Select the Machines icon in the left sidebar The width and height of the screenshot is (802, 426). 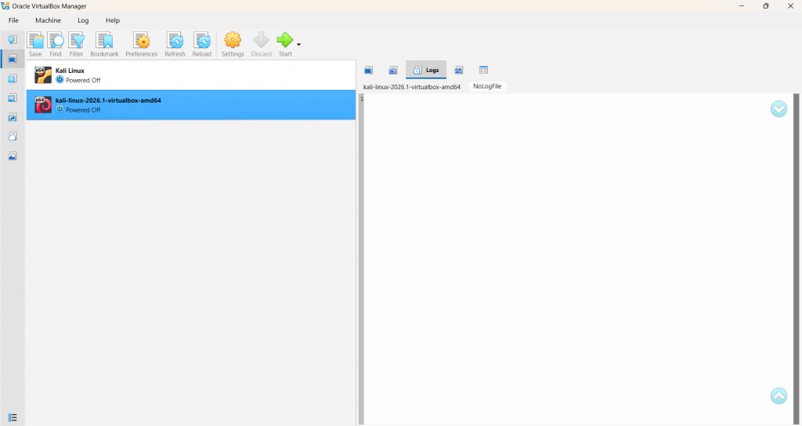13,59
